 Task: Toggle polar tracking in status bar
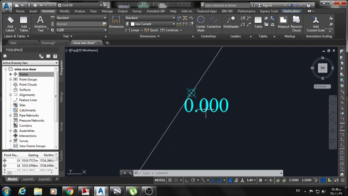(x=193, y=180)
